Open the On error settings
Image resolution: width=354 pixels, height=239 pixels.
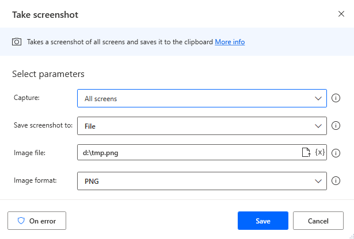coord(37,221)
